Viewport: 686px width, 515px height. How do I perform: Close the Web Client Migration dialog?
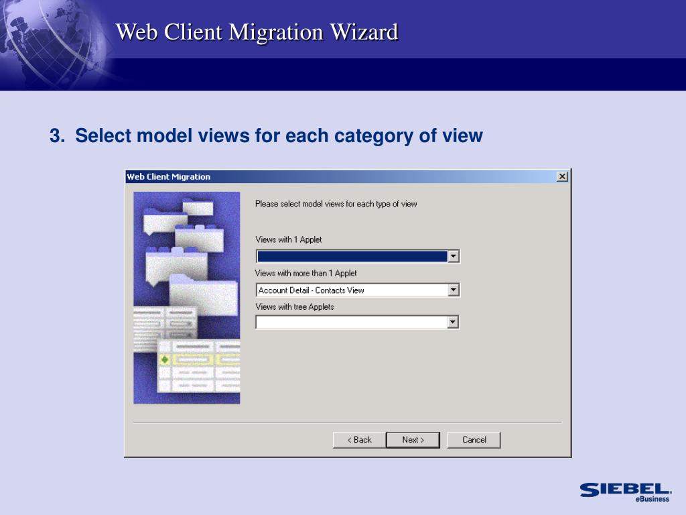click(x=562, y=176)
